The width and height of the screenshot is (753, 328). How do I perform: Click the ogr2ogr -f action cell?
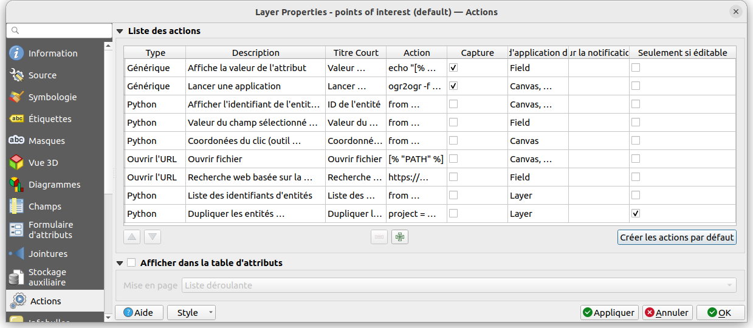(x=417, y=86)
